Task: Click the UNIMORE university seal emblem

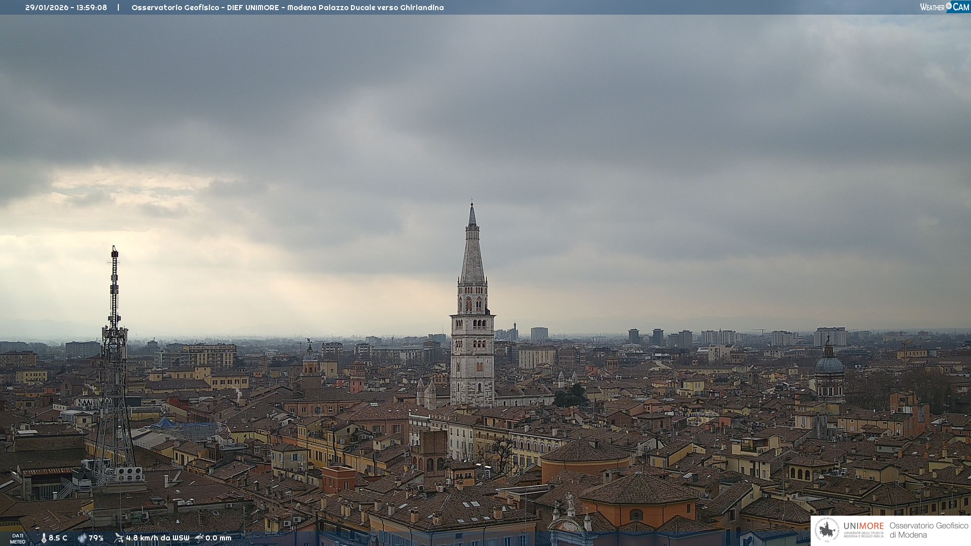Action: (x=827, y=530)
